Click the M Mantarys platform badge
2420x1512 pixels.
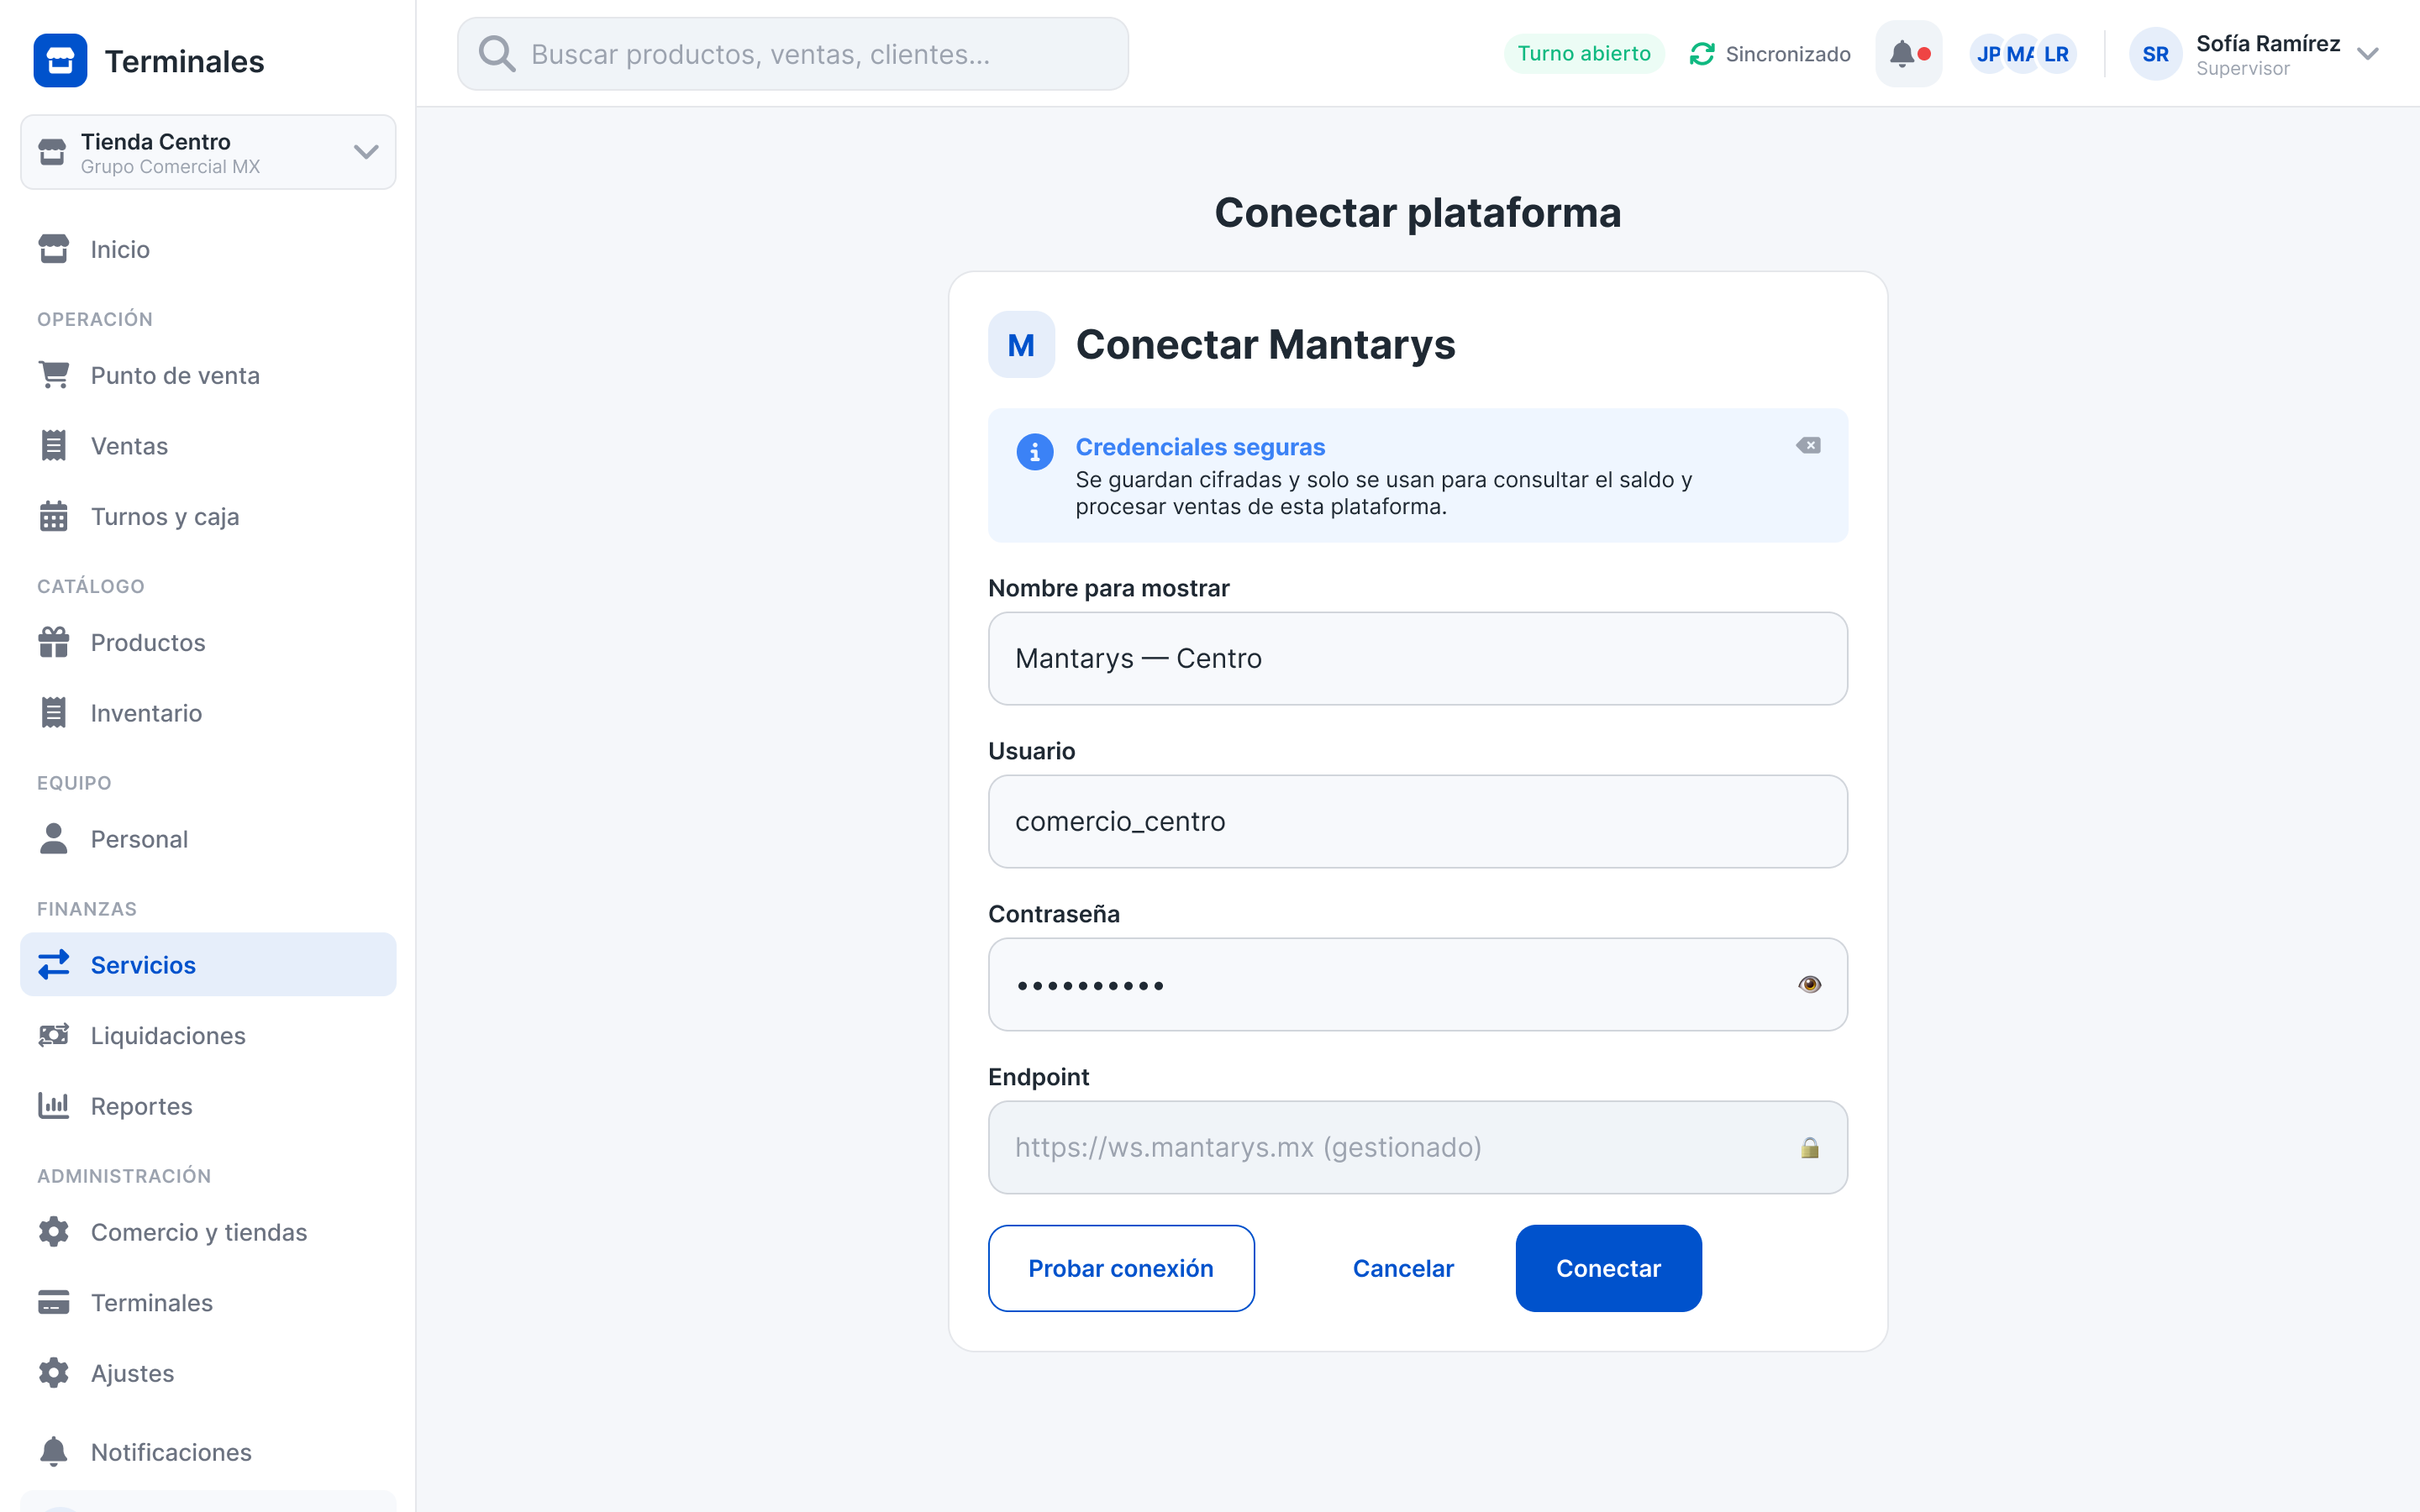click(1021, 344)
